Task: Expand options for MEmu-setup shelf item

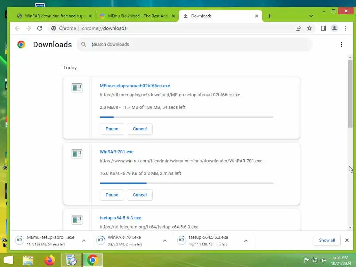Action: coord(84,241)
